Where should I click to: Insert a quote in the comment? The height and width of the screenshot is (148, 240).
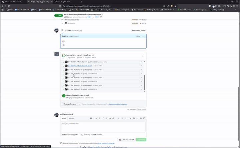pyautogui.click(x=106, y=118)
